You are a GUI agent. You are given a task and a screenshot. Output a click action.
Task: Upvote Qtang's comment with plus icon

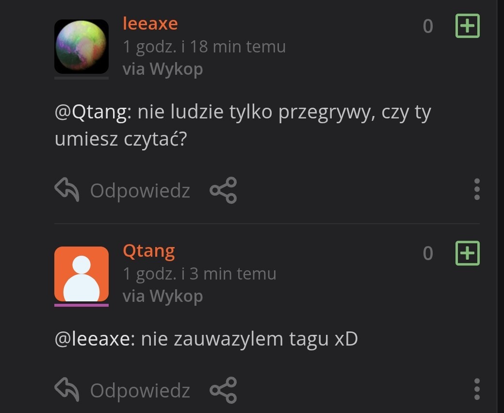[x=467, y=253]
